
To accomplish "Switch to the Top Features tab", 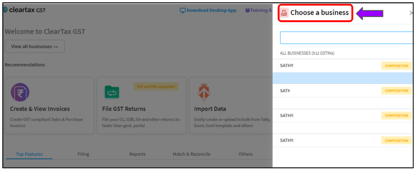I will click(29, 154).
